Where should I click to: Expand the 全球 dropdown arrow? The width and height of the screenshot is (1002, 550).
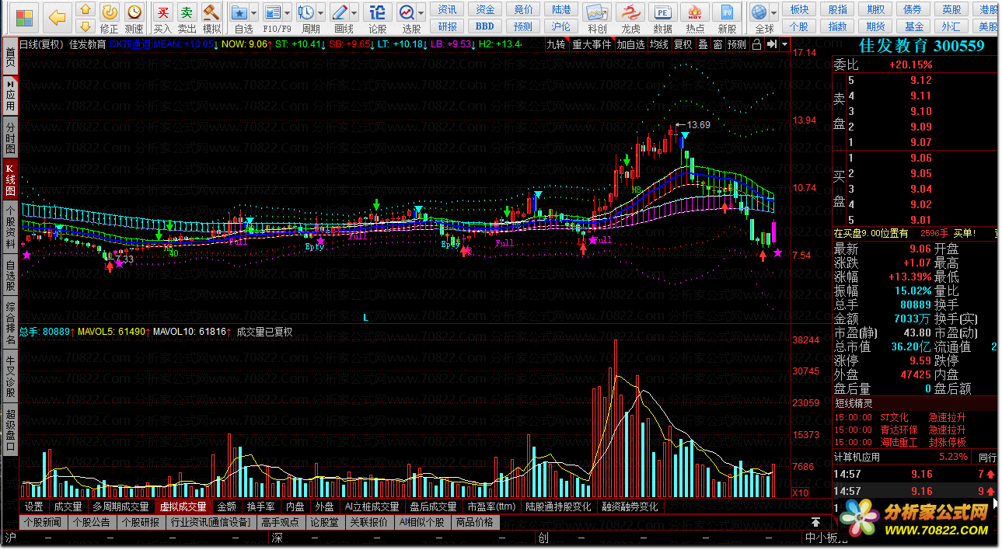pyautogui.click(x=774, y=13)
